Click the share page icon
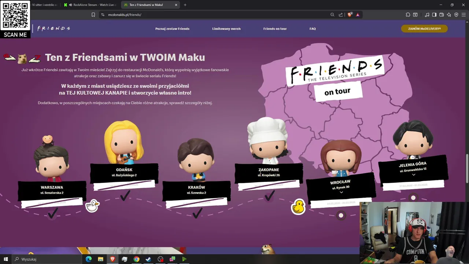Image resolution: width=469 pixels, height=264 pixels. point(341,15)
